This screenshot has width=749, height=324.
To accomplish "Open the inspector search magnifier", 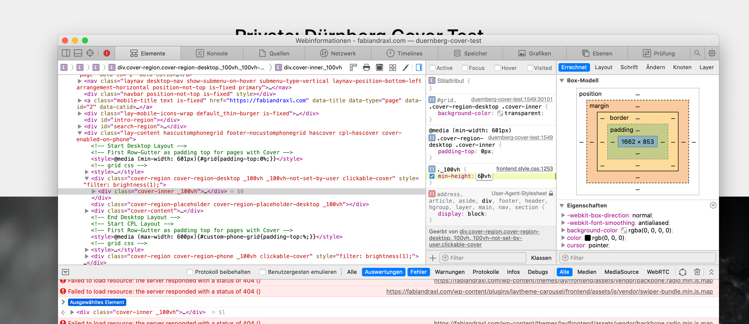I will [697, 53].
